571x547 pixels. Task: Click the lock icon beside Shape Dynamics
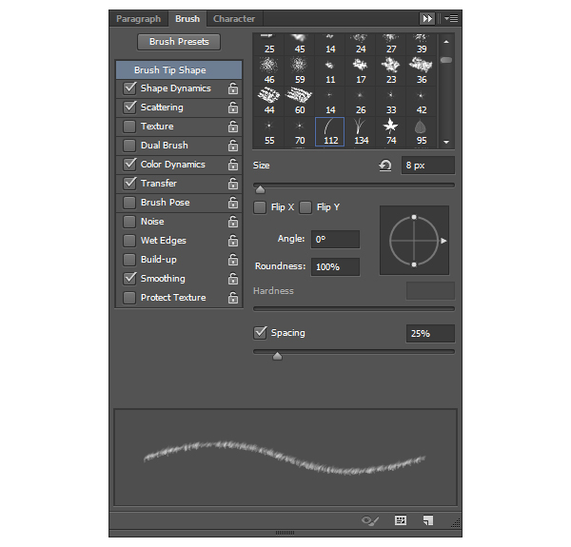click(x=233, y=88)
